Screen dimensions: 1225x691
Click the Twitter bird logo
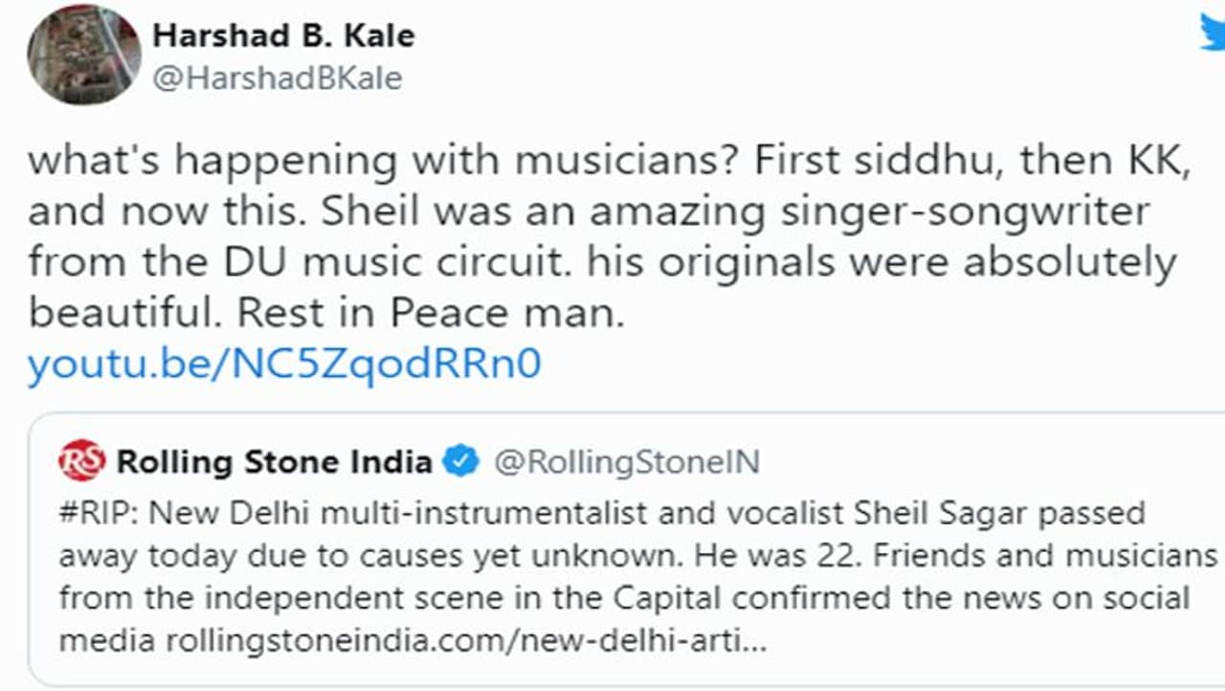click(1214, 33)
